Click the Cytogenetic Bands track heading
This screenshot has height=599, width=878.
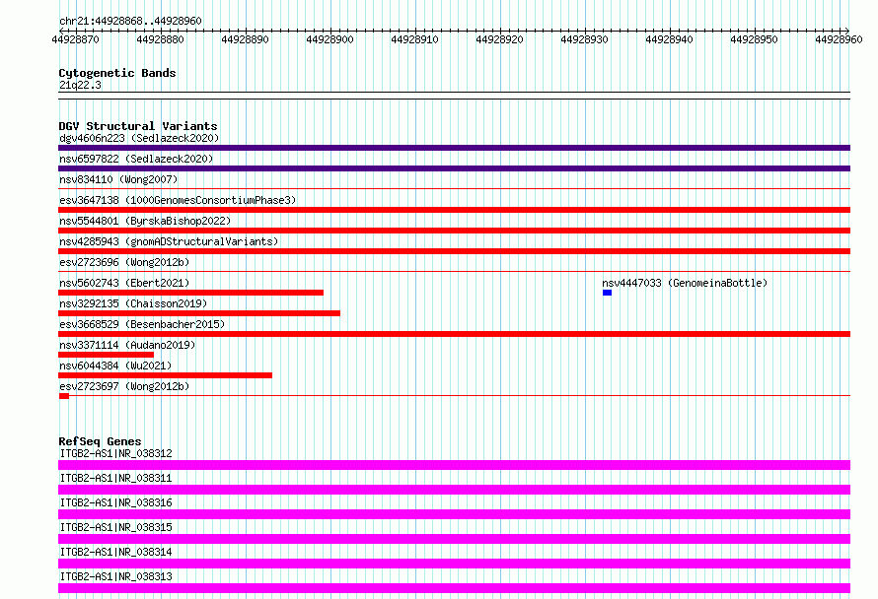(117, 73)
